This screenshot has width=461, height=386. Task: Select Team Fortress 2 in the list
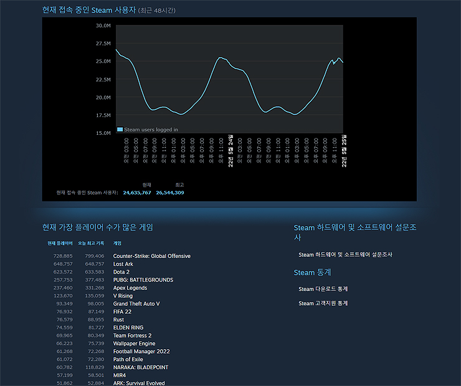click(132, 335)
